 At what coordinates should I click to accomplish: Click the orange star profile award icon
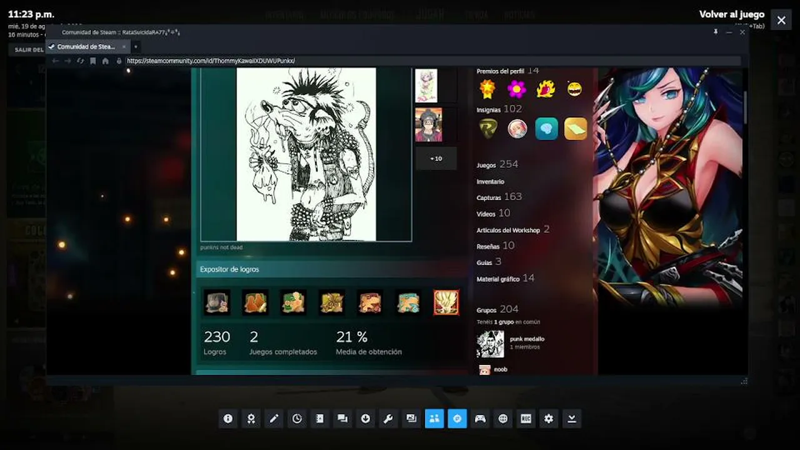[x=487, y=89]
